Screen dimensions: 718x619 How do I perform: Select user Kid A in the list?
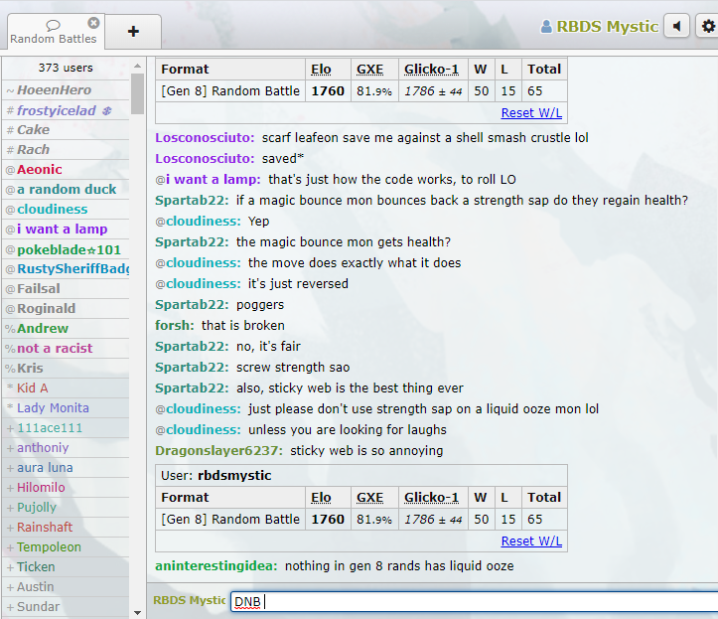pos(66,388)
